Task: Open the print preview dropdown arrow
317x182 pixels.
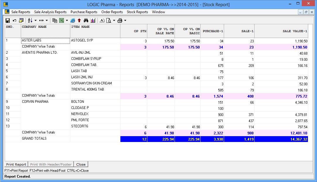Action: coord(114,20)
